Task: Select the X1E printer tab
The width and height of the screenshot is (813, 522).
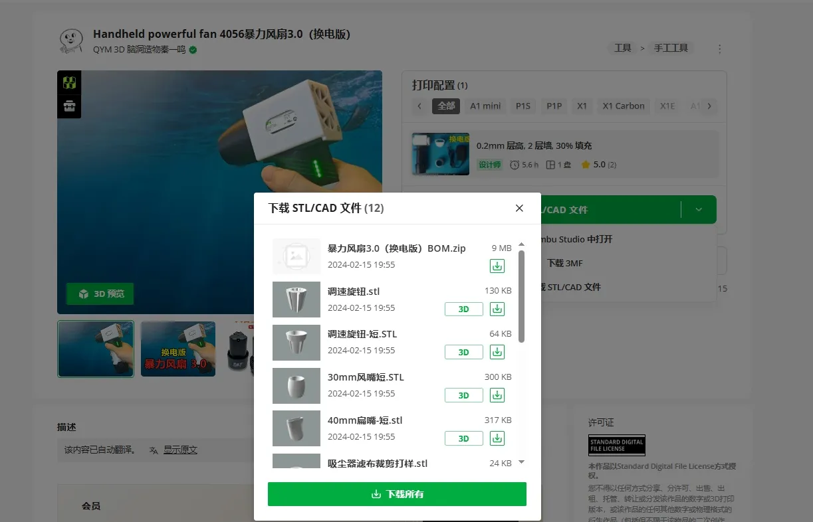Action: tap(667, 106)
